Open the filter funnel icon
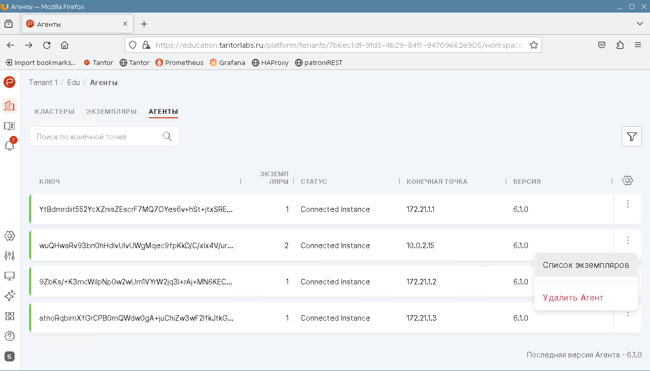This screenshot has width=650, height=371. (631, 136)
